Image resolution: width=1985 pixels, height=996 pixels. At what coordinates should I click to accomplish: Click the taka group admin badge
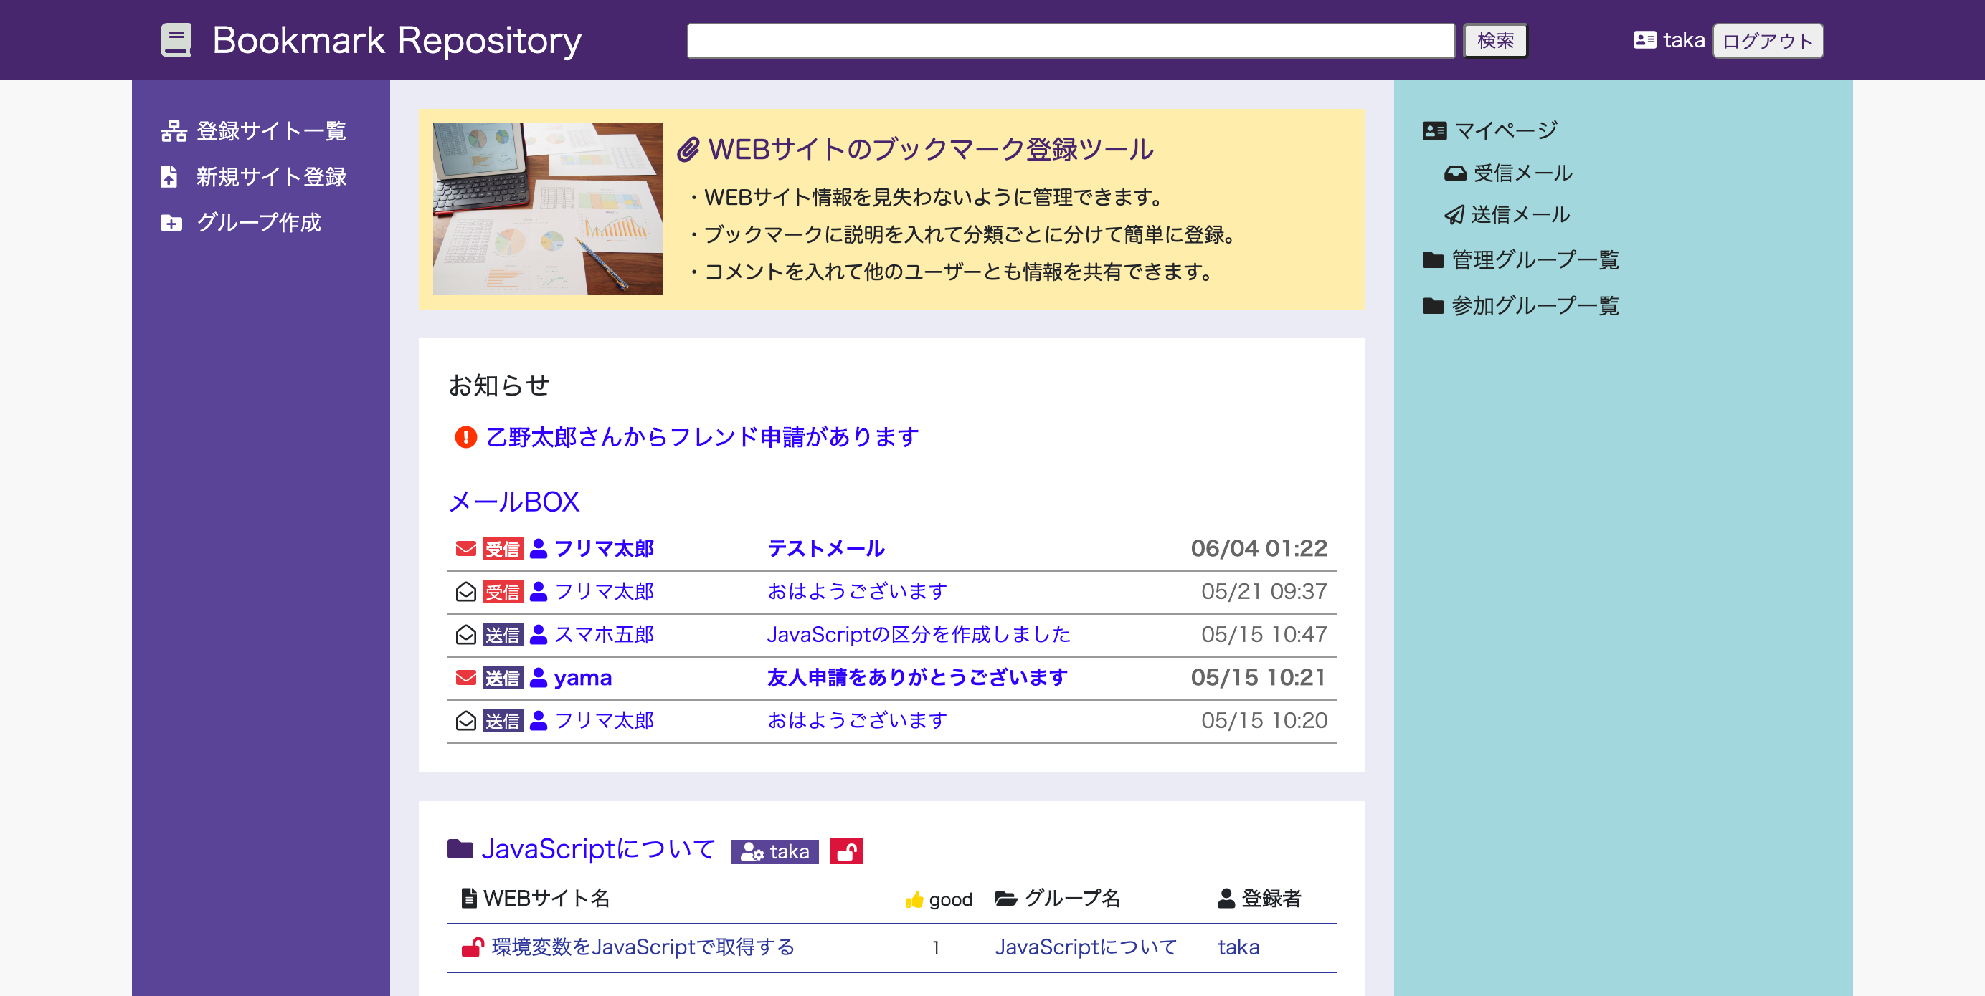coord(774,851)
